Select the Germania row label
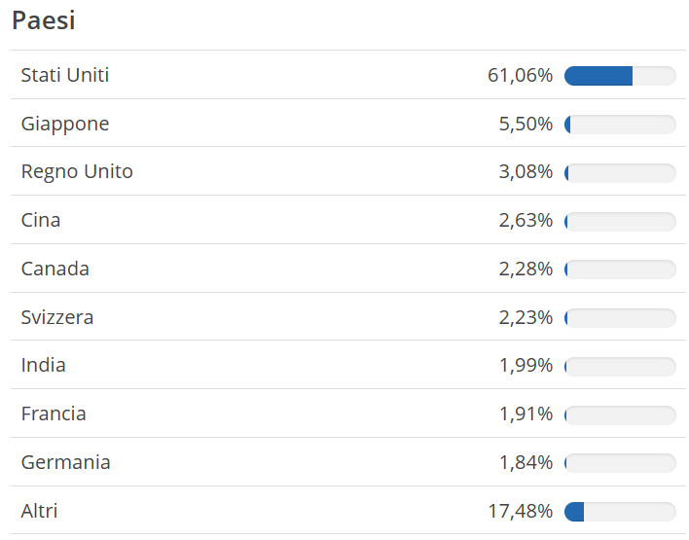 coord(65,462)
